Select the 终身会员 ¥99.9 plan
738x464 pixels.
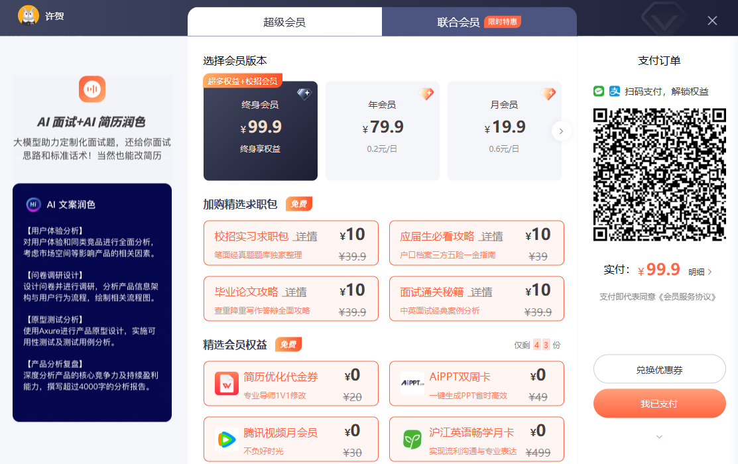(x=261, y=131)
